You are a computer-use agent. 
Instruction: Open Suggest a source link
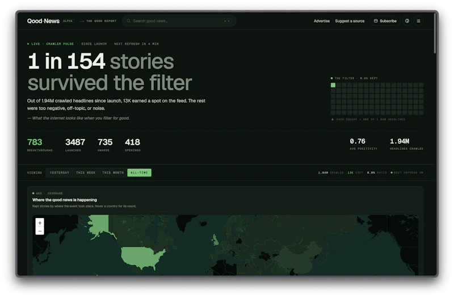(x=350, y=21)
